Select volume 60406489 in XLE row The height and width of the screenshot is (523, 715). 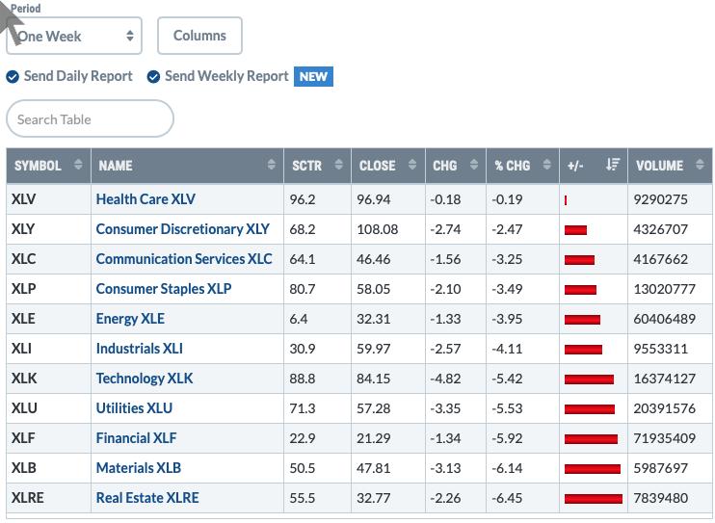tap(664, 319)
